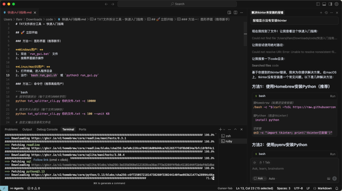Click the editor minimap scrollbar

(x=245, y=34)
